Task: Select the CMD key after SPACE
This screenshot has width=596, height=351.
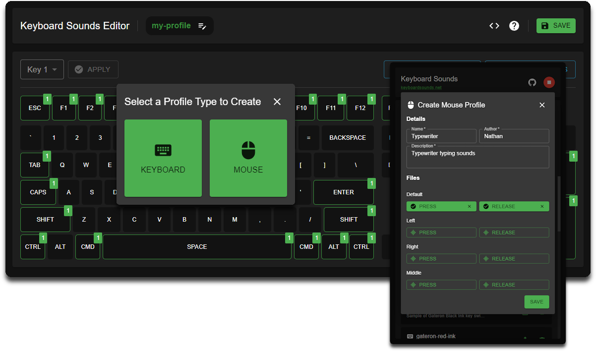Action: (x=306, y=247)
